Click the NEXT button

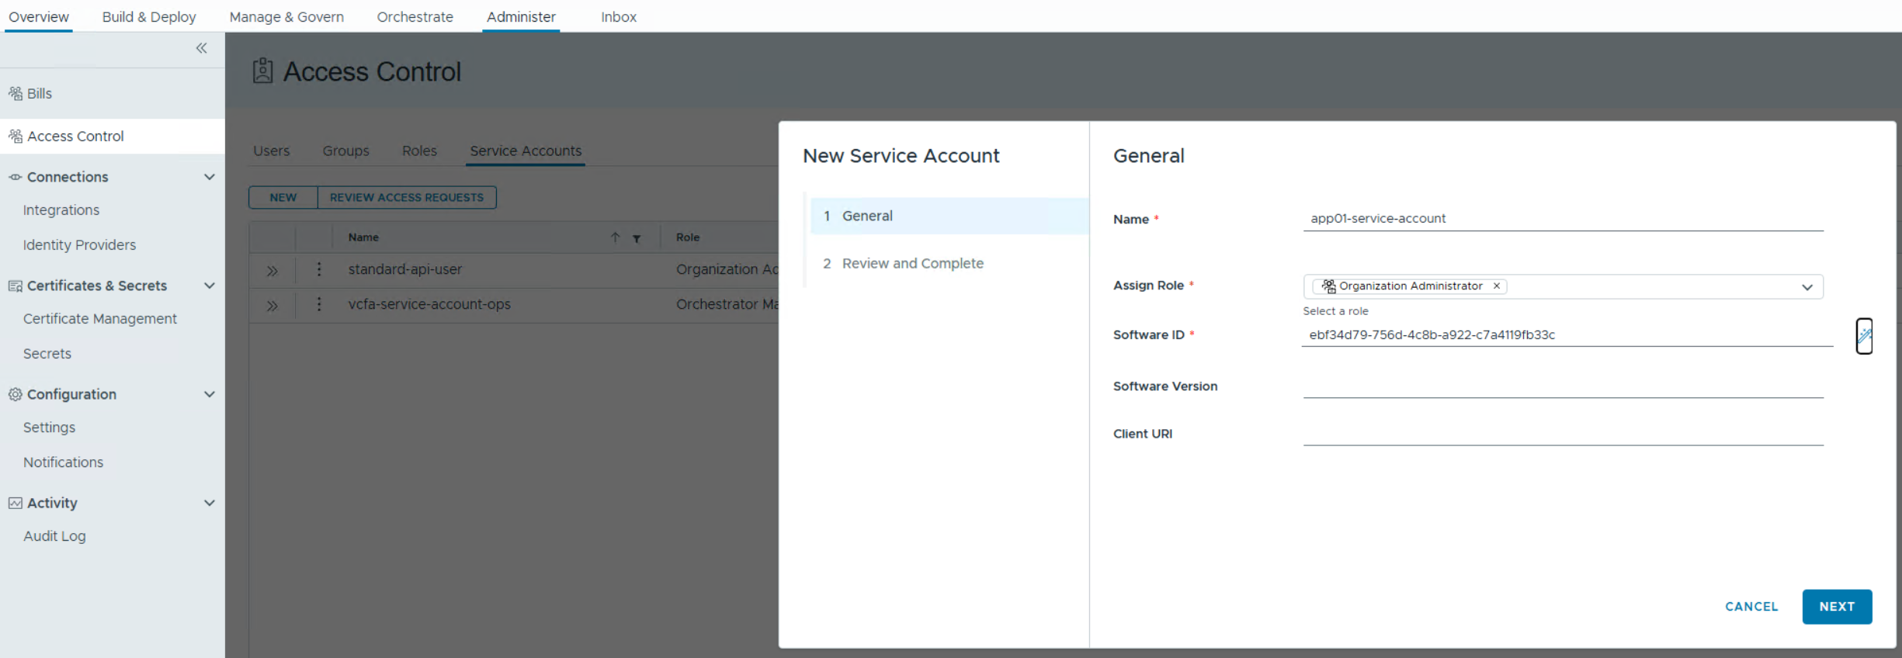click(x=1836, y=607)
